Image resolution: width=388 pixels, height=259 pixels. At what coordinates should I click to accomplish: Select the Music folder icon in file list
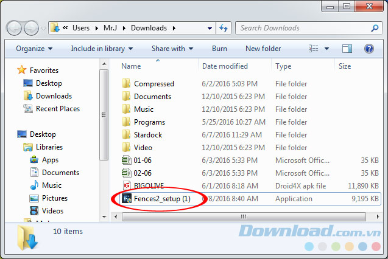(x=126, y=109)
